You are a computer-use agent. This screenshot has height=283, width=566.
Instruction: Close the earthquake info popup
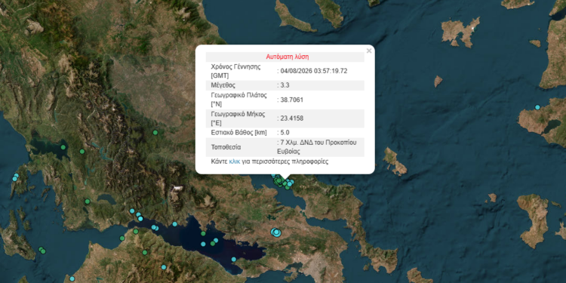click(x=368, y=51)
